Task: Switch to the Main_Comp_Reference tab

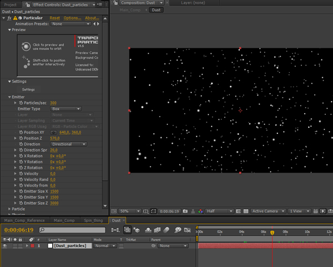Action: click(x=24, y=220)
